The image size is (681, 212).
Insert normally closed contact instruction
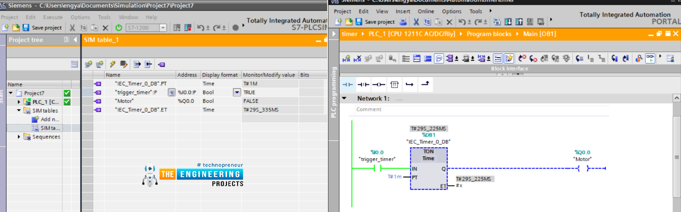point(363,84)
